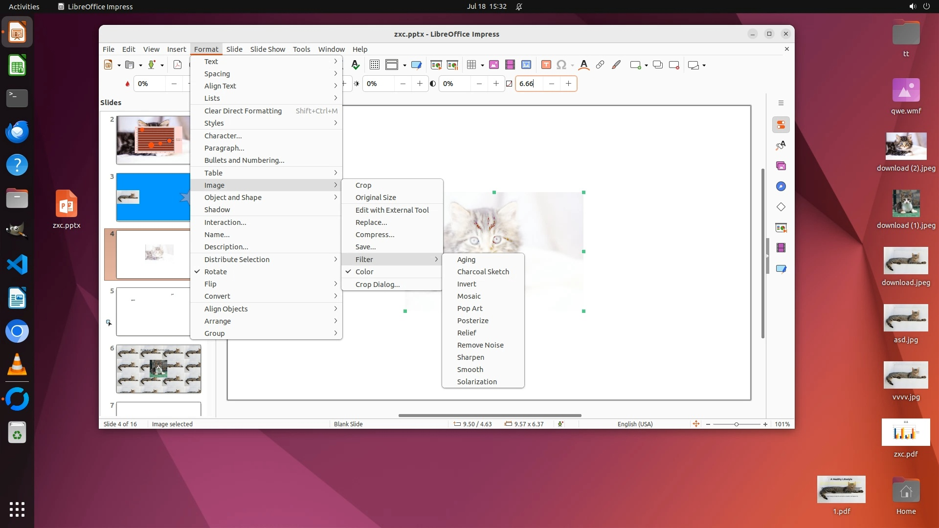Open the sidebar Properties deck icon
Image resolution: width=939 pixels, height=528 pixels.
(x=781, y=125)
